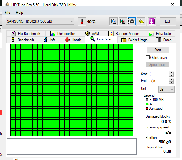This screenshot has width=182, height=160.
Task: Open the File menu
Action: coord(7,13)
